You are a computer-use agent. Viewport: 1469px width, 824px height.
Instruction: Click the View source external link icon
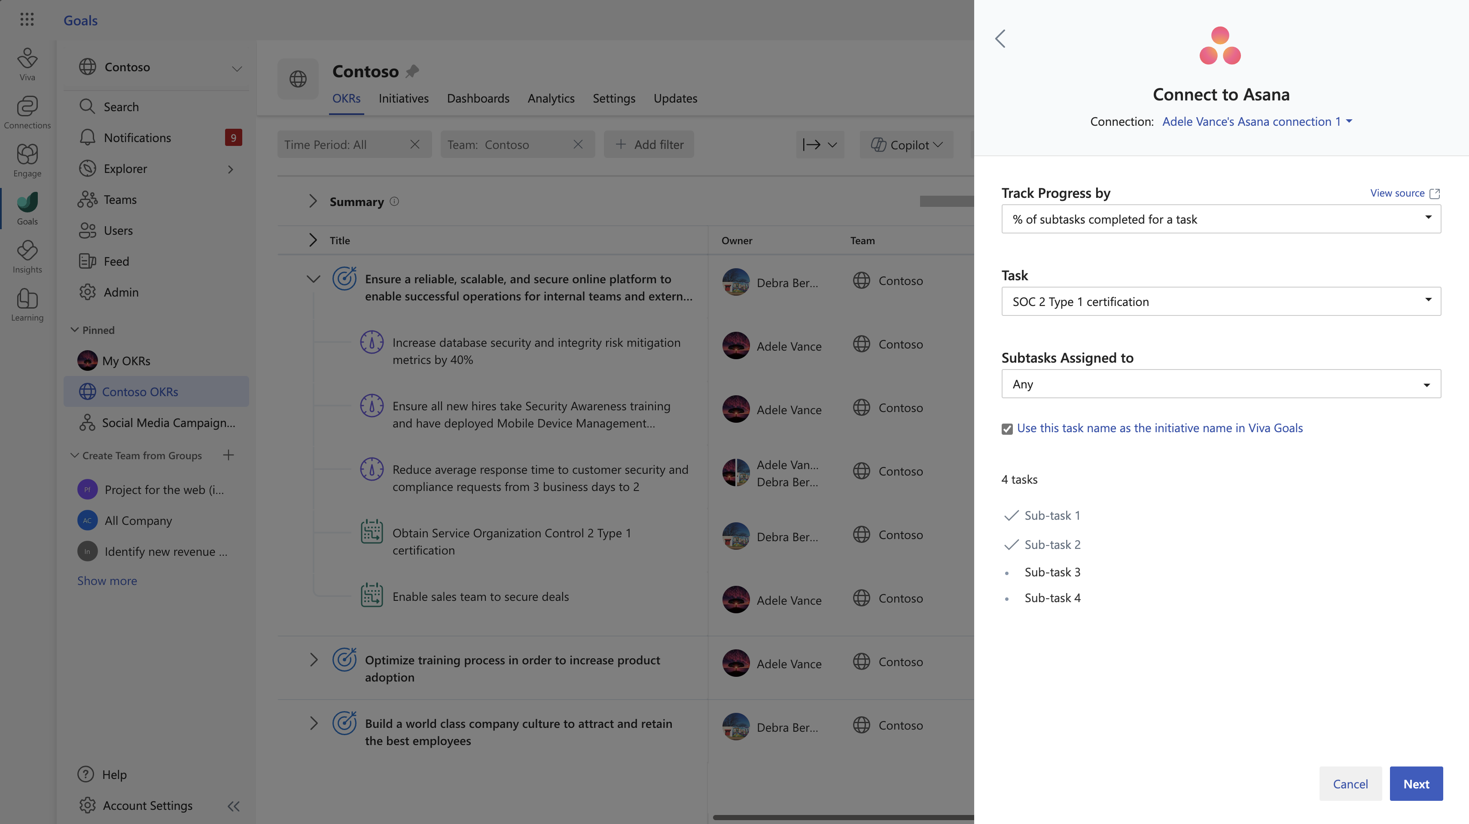[1435, 193]
